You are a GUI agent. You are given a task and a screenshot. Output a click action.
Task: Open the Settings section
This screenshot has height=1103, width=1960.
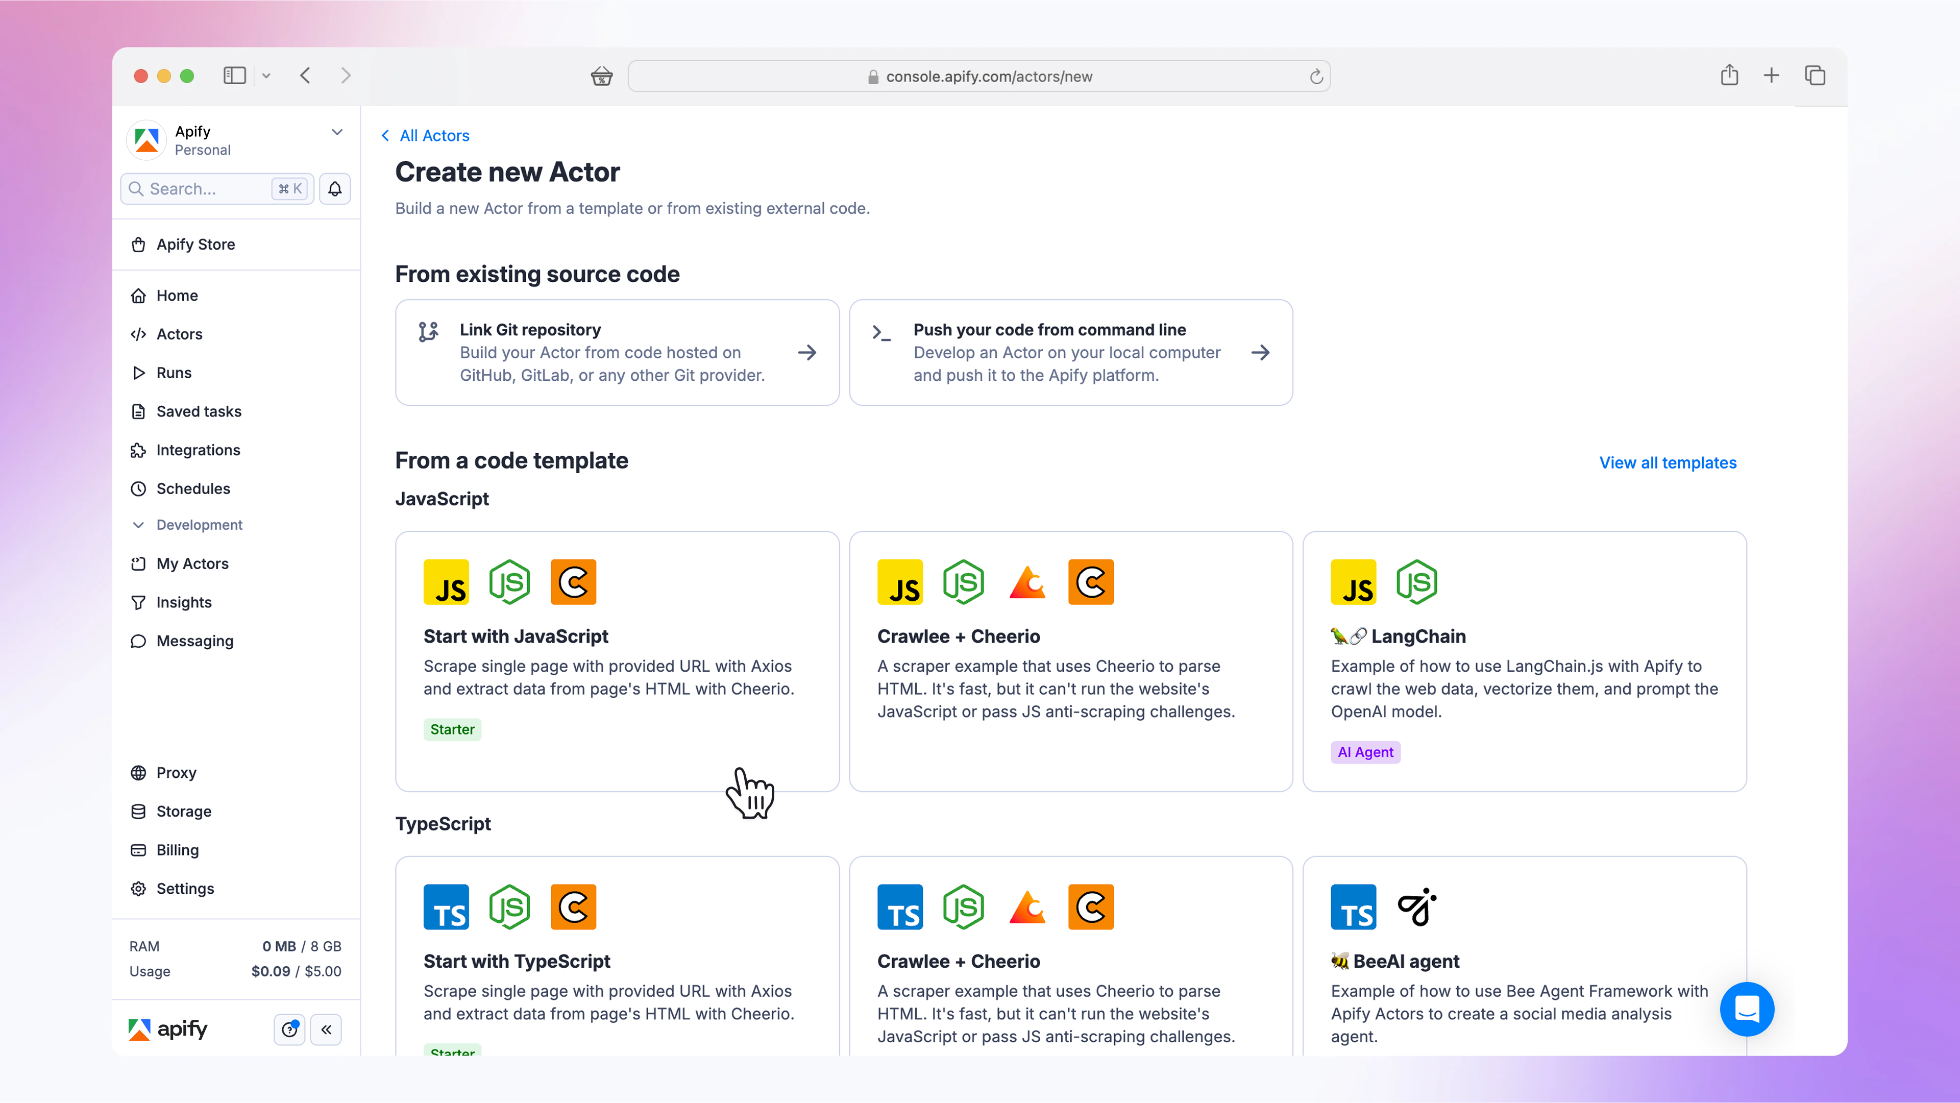185,889
